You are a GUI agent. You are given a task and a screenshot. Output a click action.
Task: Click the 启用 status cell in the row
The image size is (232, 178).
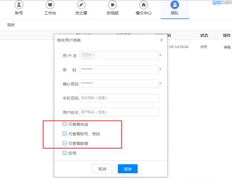[204, 47]
